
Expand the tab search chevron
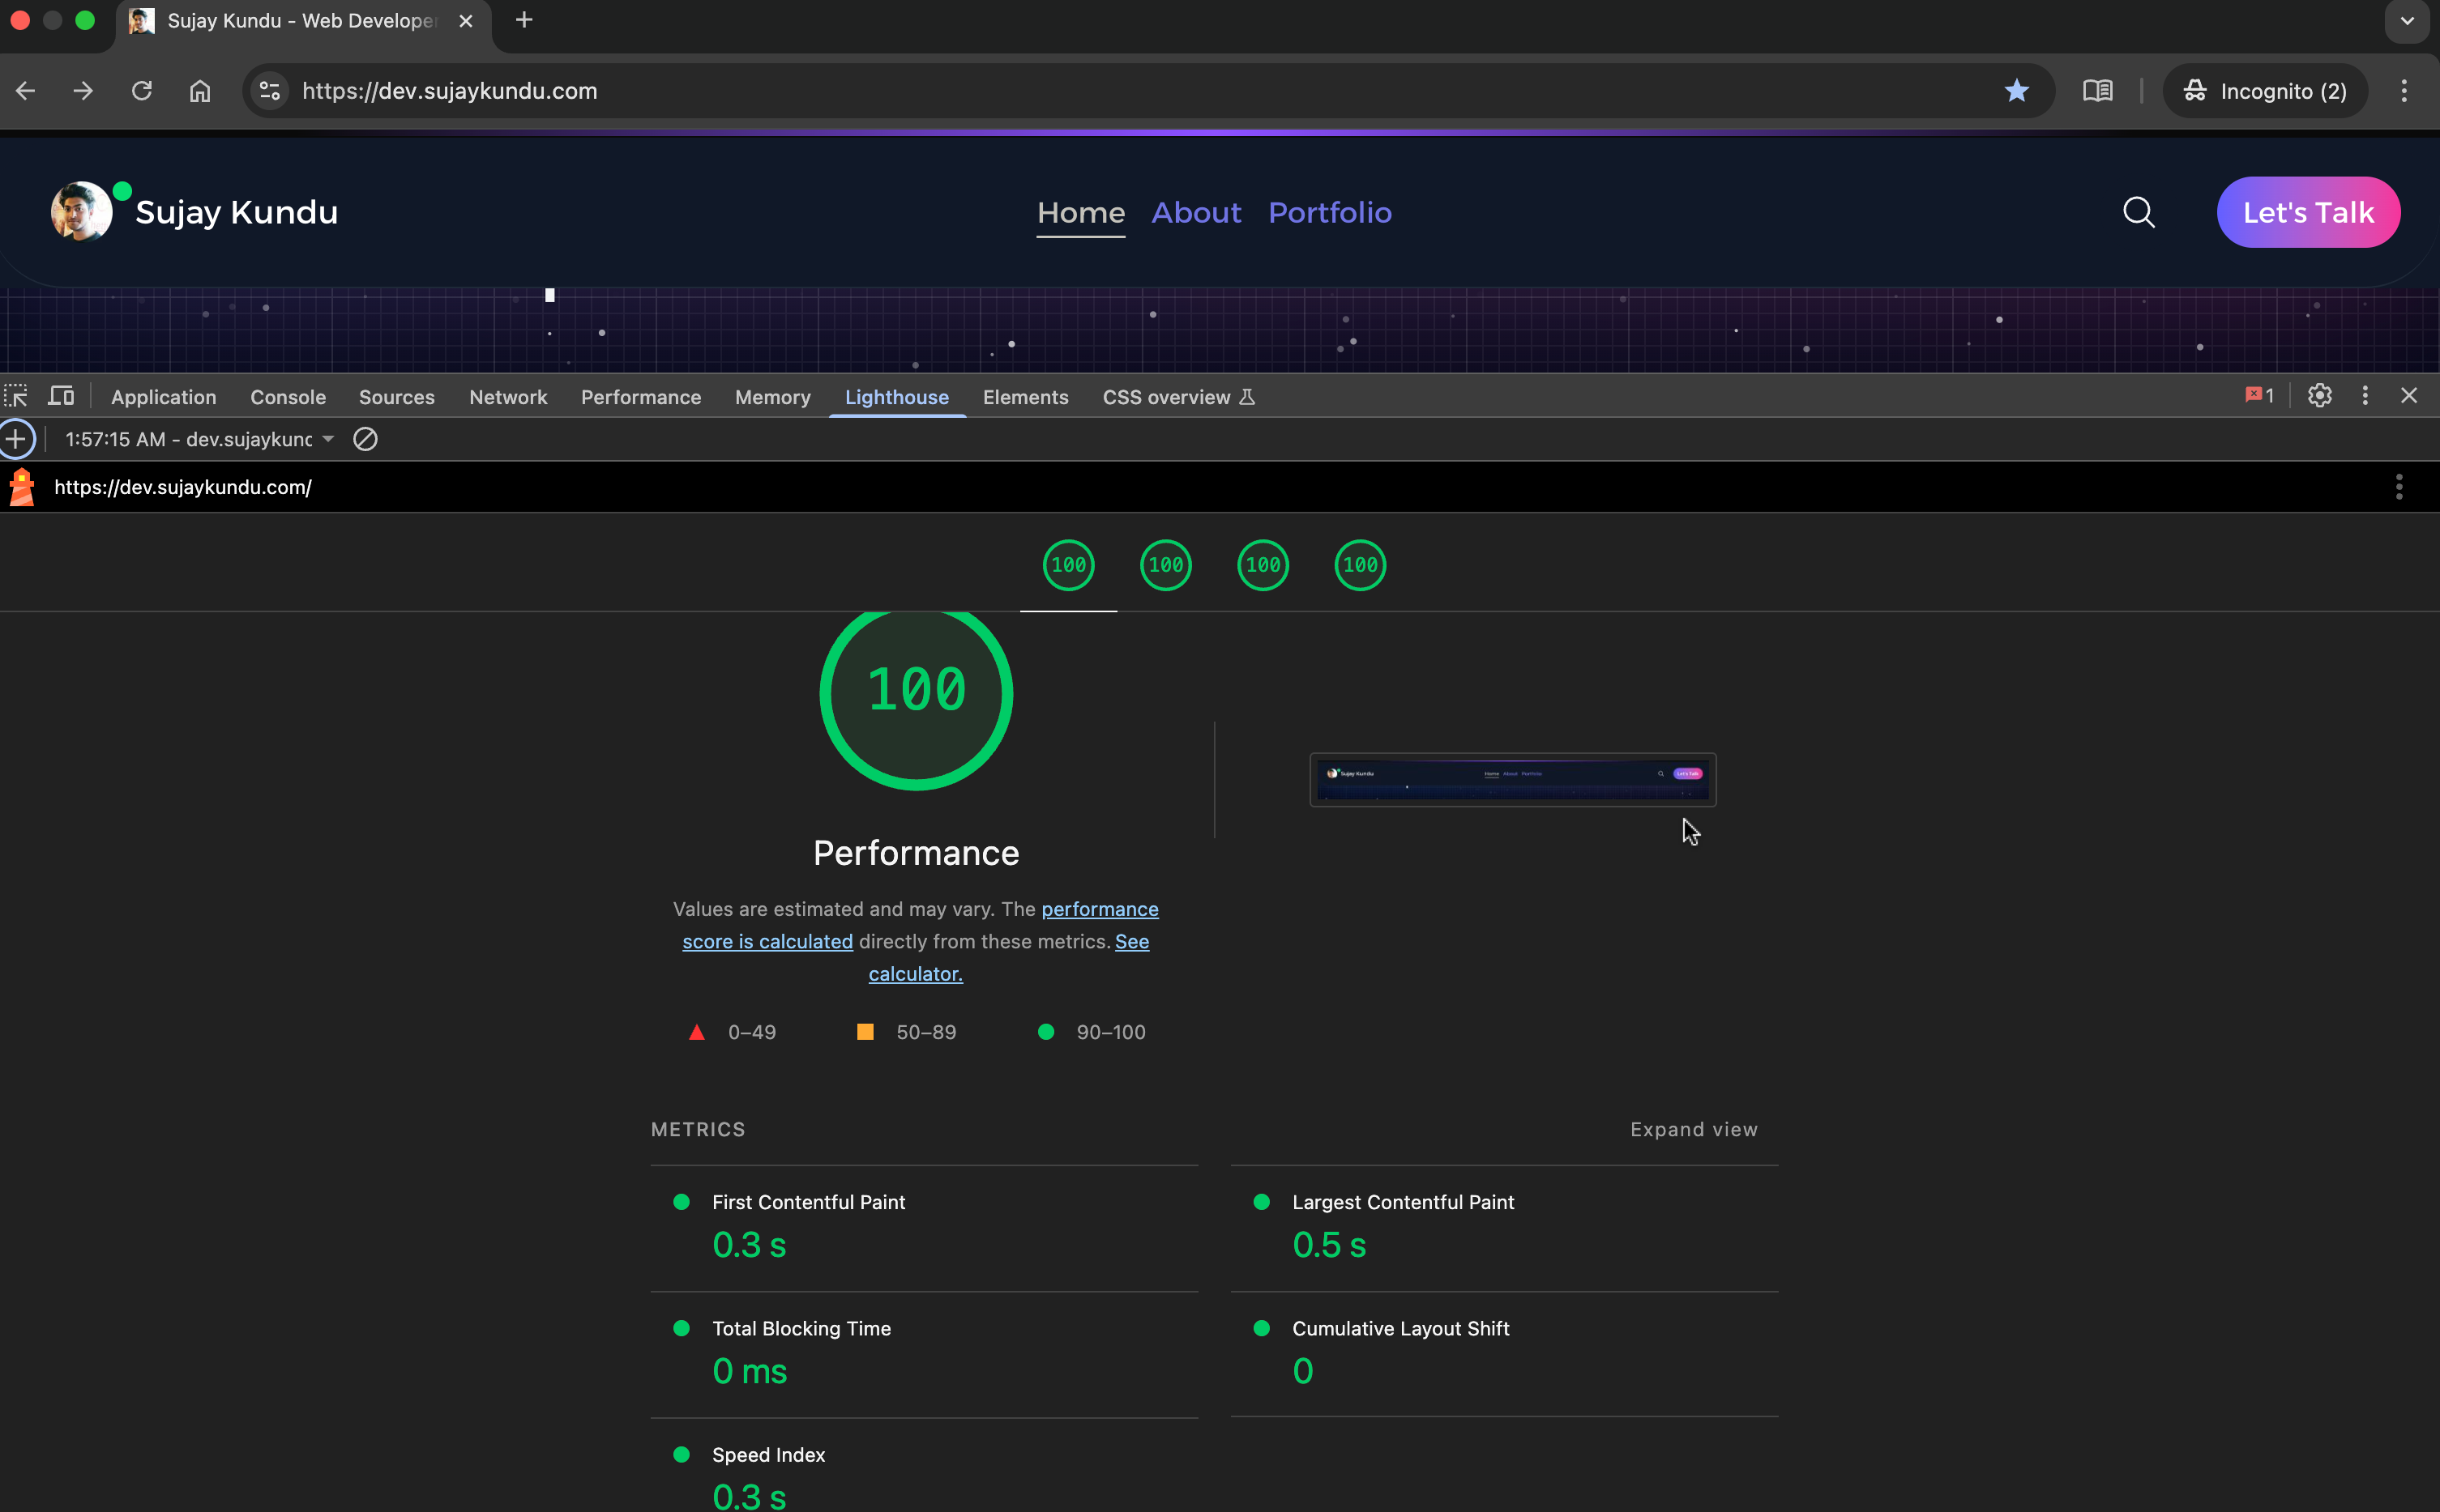tap(2406, 21)
